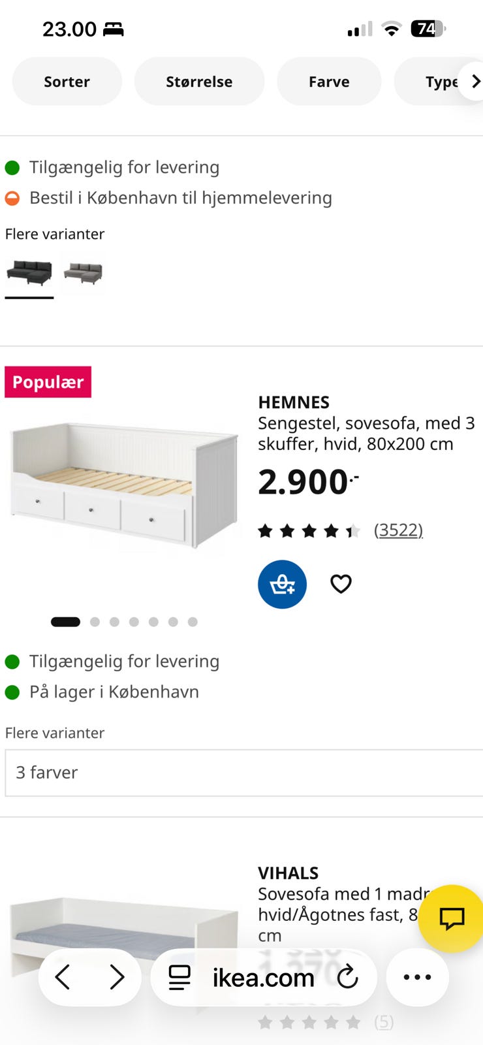
Task: Add HEMNES daybed to shopping basket
Action: tap(282, 584)
